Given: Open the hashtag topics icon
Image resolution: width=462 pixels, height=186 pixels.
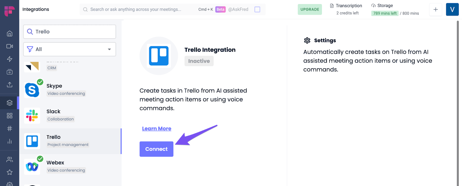Looking at the screenshot, I should (x=10, y=128).
